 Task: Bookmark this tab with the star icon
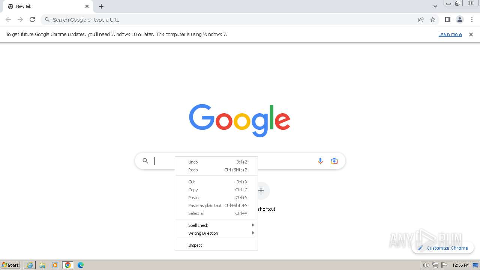tap(433, 19)
